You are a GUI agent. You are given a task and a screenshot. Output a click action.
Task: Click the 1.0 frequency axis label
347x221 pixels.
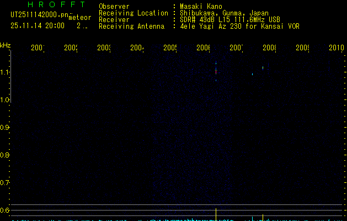pyautogui.click(x=4, y=100)
